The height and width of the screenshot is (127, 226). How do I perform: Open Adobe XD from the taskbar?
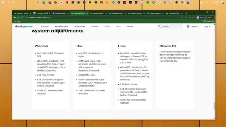pyautogui.click(x=125, y=2)
